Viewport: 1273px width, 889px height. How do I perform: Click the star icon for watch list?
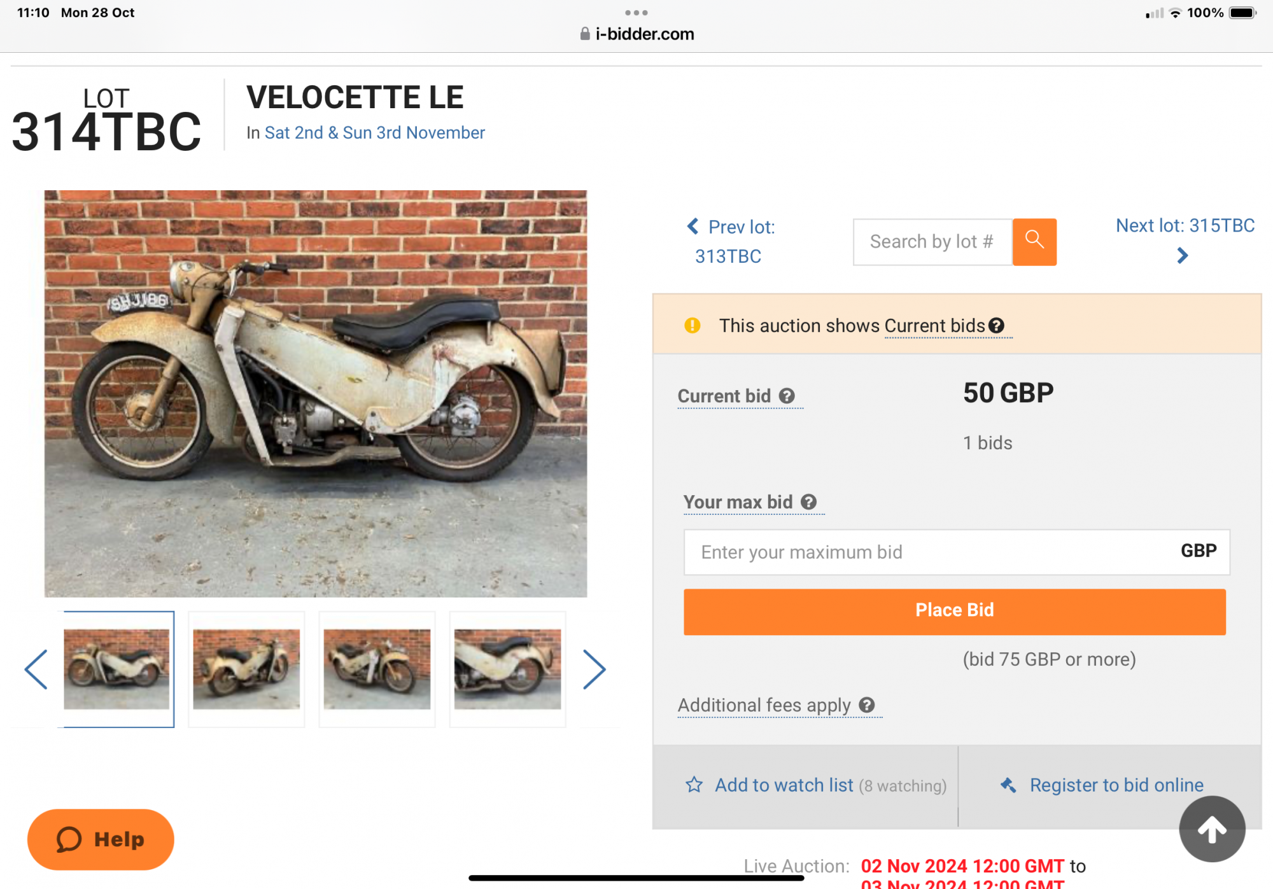coord(694,785)
